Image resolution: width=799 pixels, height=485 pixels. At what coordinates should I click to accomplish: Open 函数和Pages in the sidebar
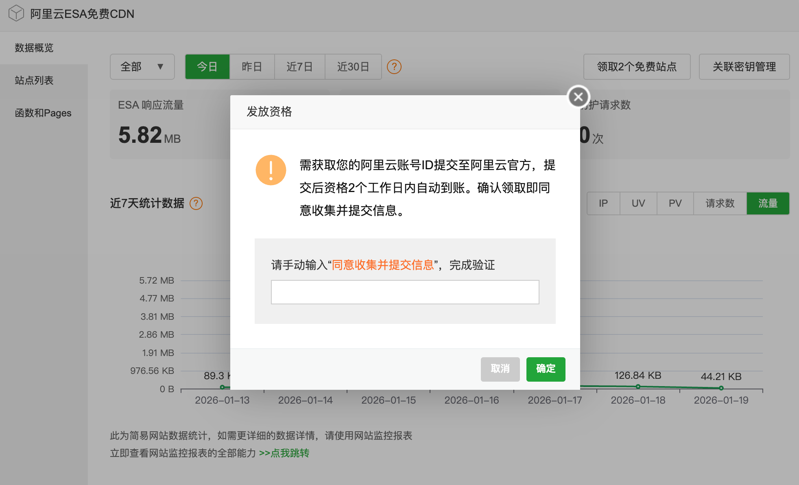coord(43,113)
